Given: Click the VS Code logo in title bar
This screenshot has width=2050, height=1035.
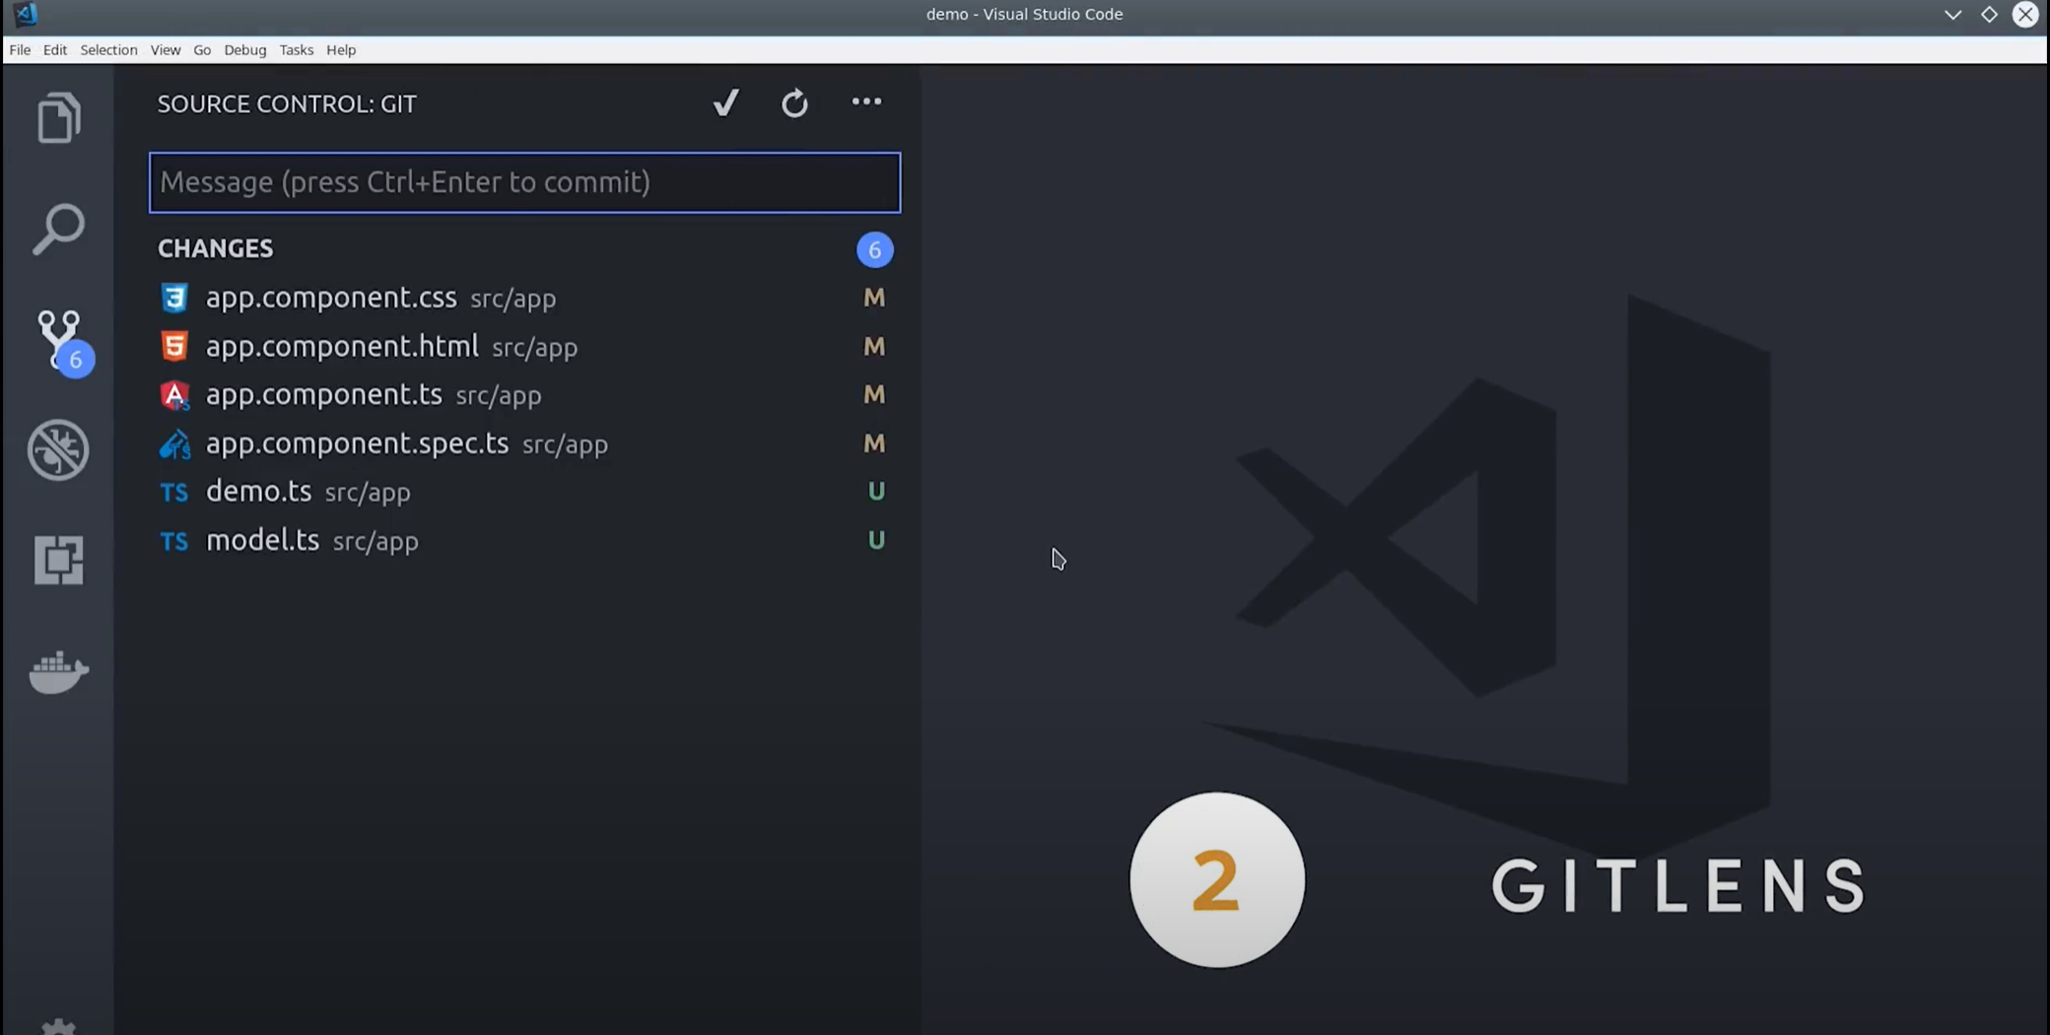Looking at the screenshot, I should tap(26, 14).
